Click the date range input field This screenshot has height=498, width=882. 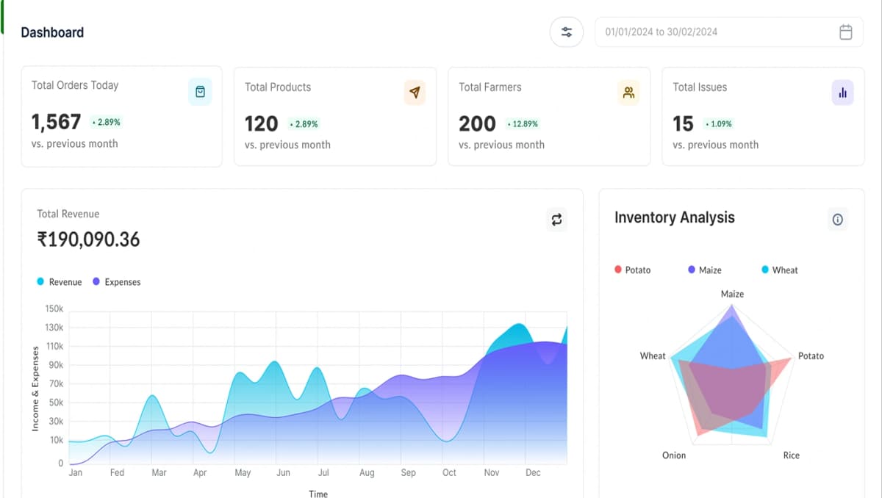[x=713, y=32]
